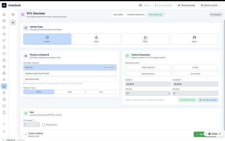The height and width of the screenshot is (141, 225).
Task: Open the clipboard checklist sidebar icon
Action: click(x=4, y=47)
